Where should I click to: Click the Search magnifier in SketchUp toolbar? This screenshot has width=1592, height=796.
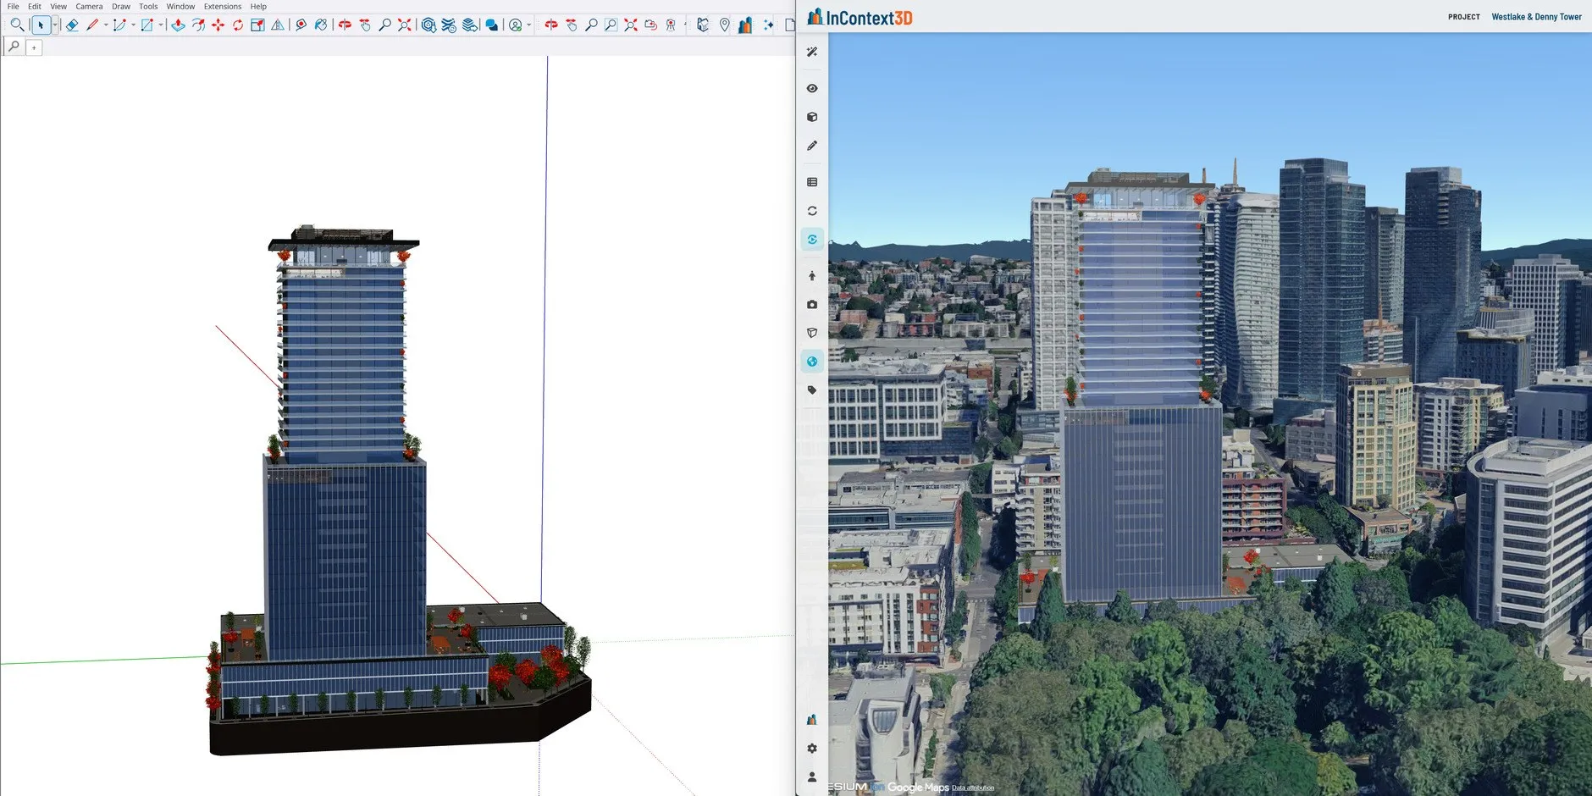click(16, 25)
